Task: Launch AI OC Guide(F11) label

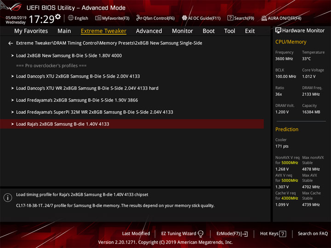Action: click(x=204, y=18)
